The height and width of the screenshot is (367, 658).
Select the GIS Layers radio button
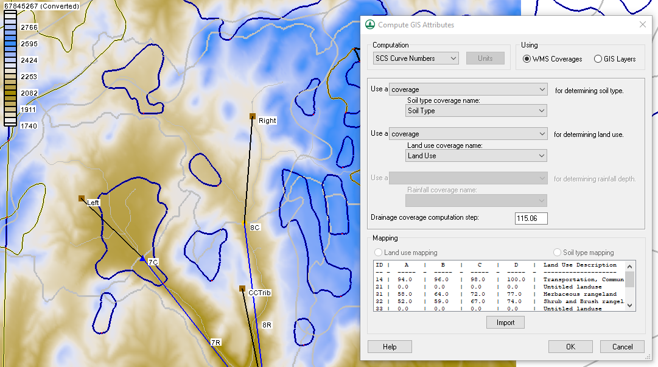598,59
